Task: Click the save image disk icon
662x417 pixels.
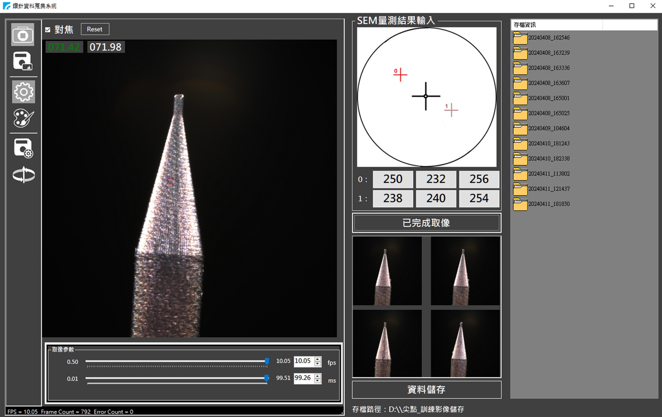Action: pyautogui.click(x=23, y=61)
